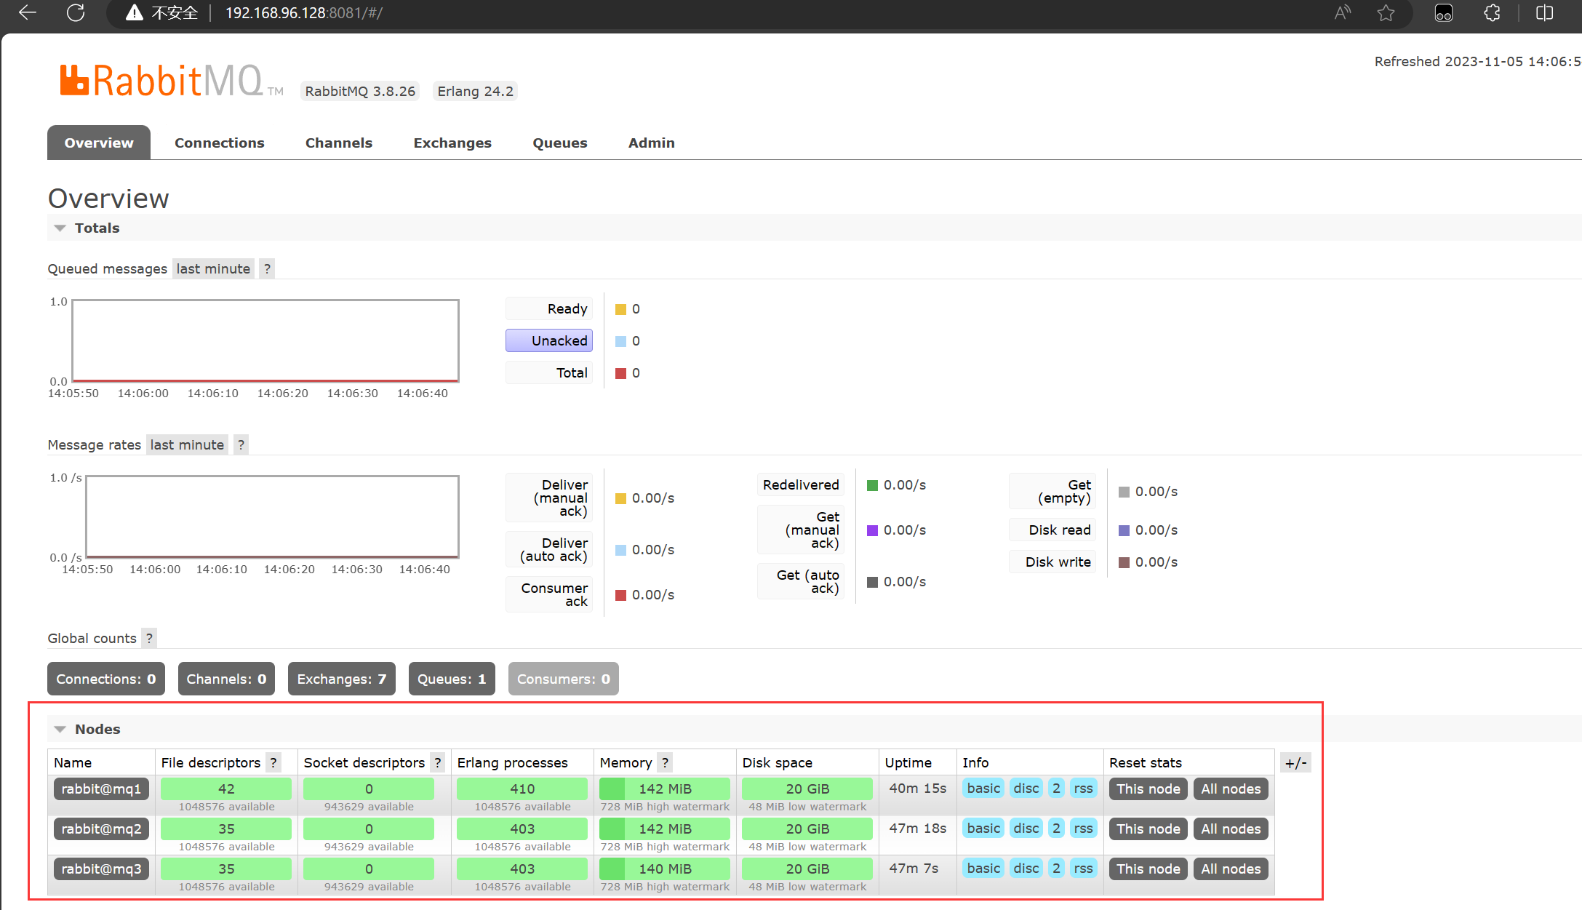Toggle Consumer ack rate series
Viewport: 1582px width, 910px height.
(x=549, y=594)
